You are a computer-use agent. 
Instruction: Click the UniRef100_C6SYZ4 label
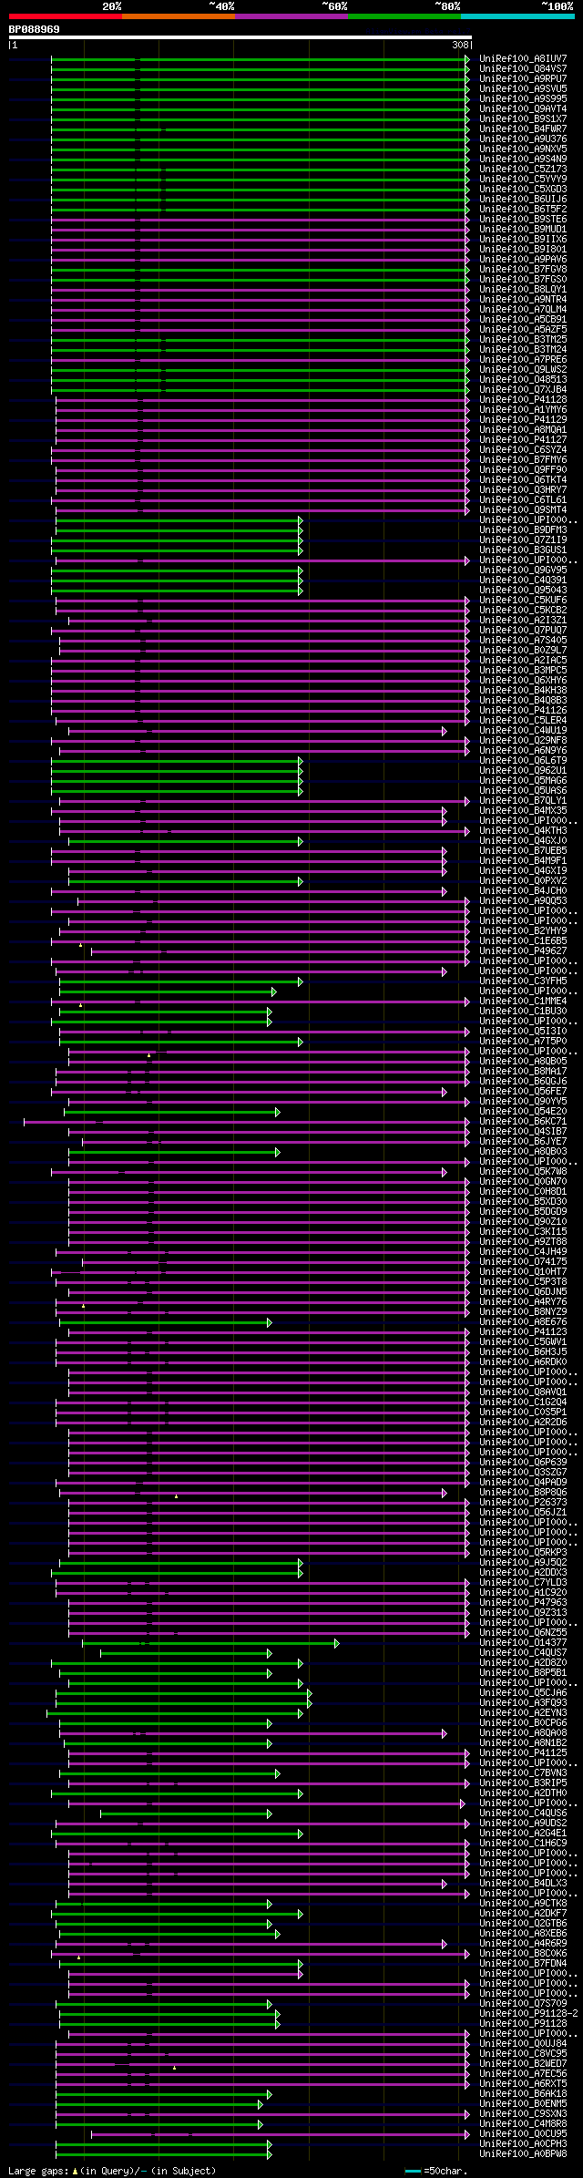click(x=523, y=449)
